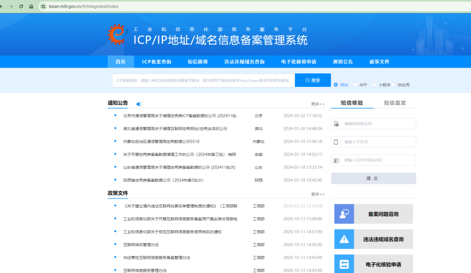The width and height of the screenshot is (471, 273).
Task: Focus the 请输入手机号 input field
Action: click(374, 142)
